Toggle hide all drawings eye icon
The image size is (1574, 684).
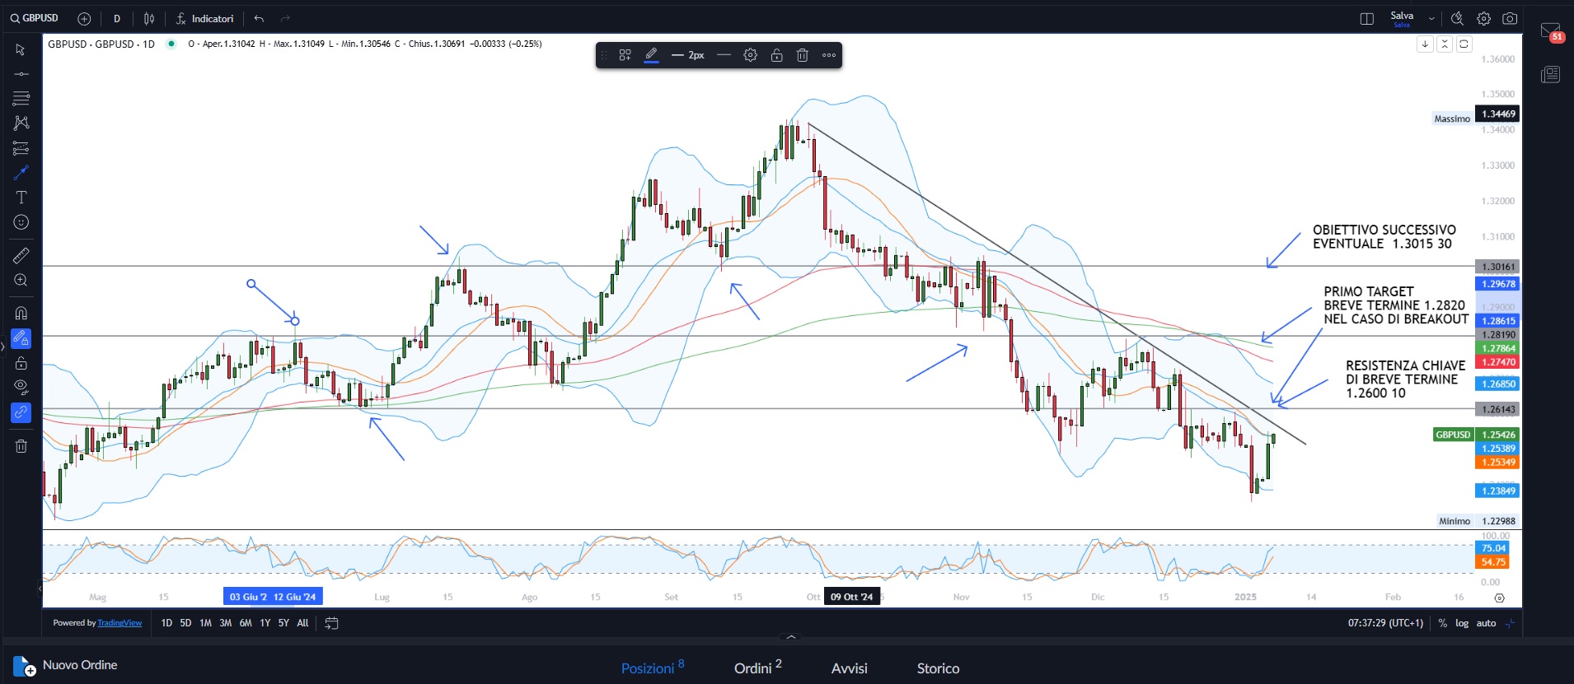(x=21, y=387)
